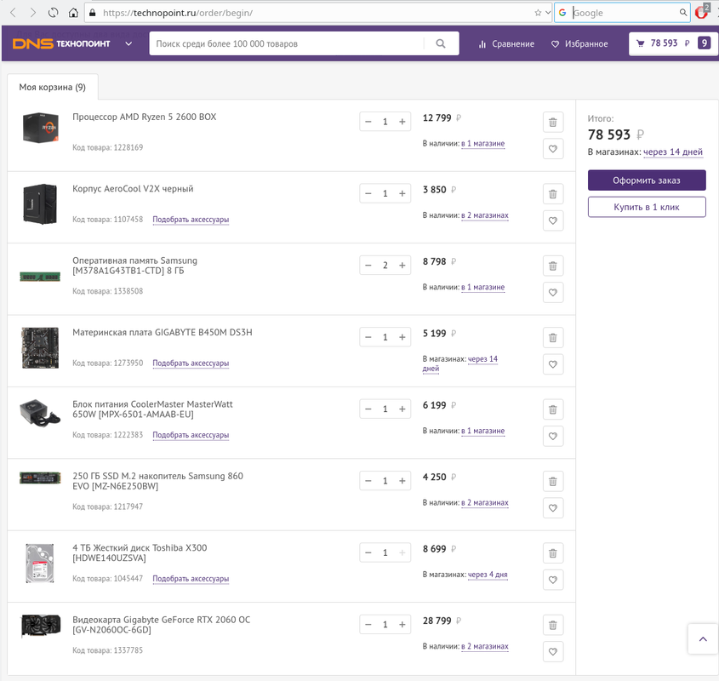This screenshot has height=681, width=719.
Task: Add AMD Ryzen 5 2600 to favorites
Action: coord(552,149)
